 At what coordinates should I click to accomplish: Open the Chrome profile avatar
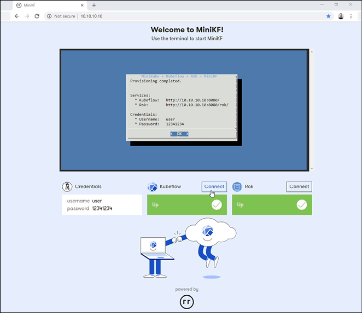coord(341,16)
